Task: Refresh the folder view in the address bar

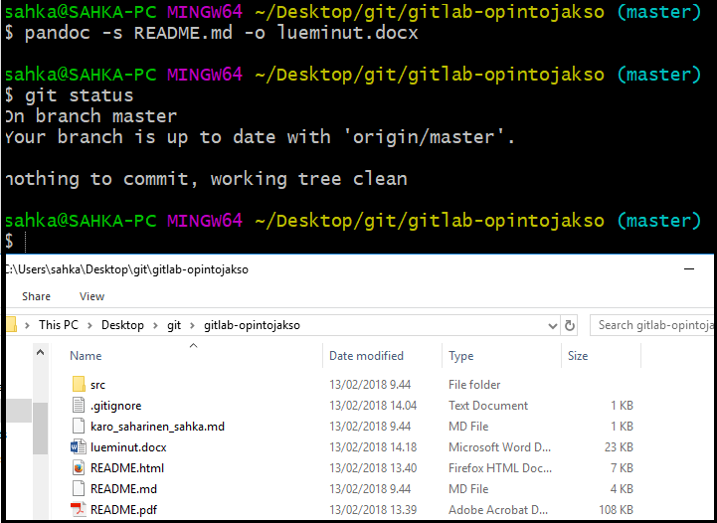Action: [570, 325]
